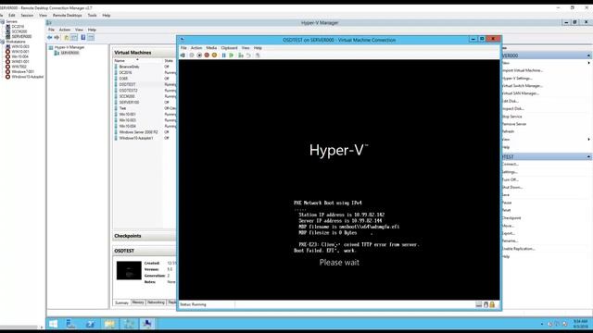Click Import Virtual Machine action
This screenshot has width=593, height=333.
[x=522, y=70]
